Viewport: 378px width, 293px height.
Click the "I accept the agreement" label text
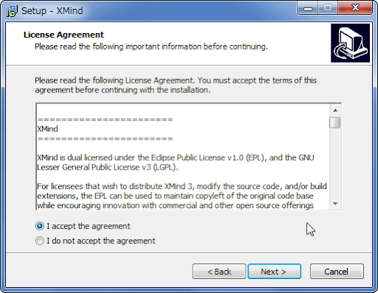click(x=89, y=226)
